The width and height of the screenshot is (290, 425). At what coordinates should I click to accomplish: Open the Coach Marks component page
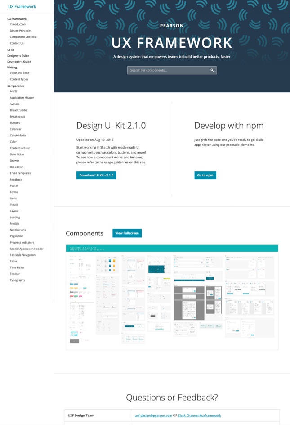click(x=18, y=135)
